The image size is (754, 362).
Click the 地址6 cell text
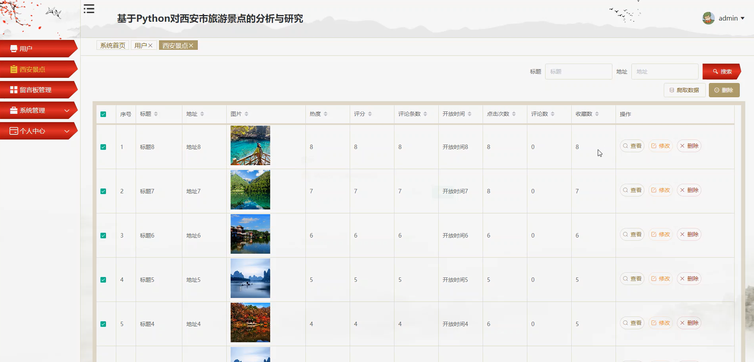point(193,236)
